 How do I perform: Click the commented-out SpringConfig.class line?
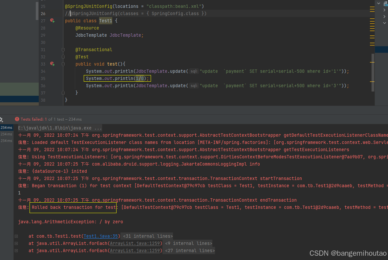point(136,13)
